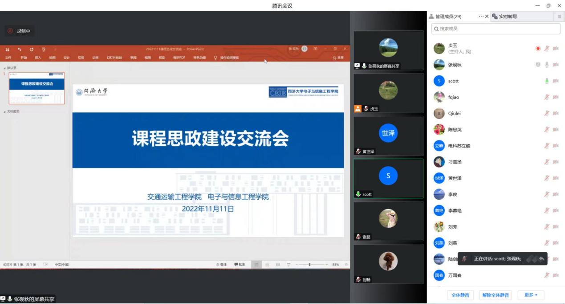Open the hamburger menu at panel top right

click(559, 16)
